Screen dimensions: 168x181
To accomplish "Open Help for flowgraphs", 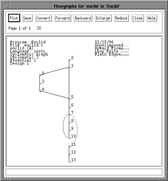I will pyautogui.click(x=151, y=18).
